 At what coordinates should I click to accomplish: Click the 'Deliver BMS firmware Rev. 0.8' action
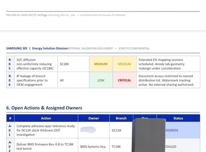click(x=45, y=147)
